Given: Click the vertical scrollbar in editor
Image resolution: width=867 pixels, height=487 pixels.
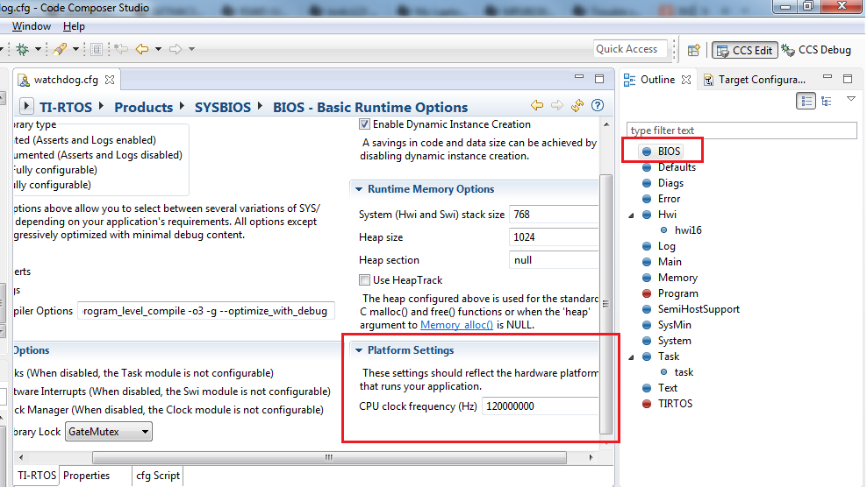Looking at the screenshot, I should [606, 304].
